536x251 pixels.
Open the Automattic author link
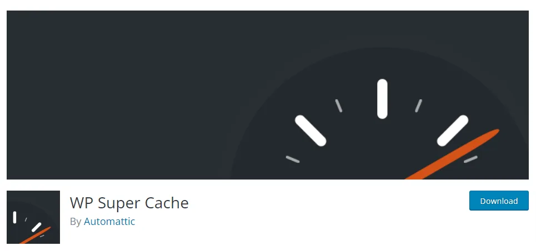[x=109, y=221]
